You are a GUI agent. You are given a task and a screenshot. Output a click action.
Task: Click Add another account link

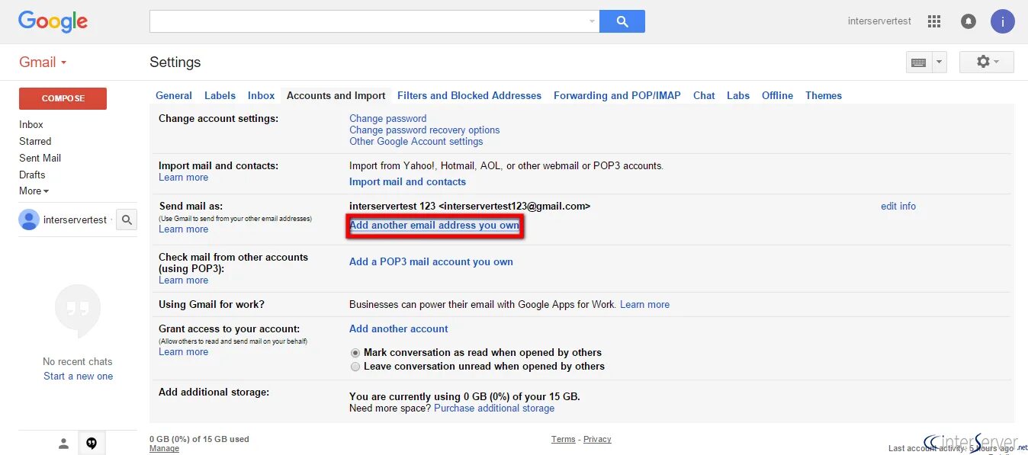[x=399, y=328]
